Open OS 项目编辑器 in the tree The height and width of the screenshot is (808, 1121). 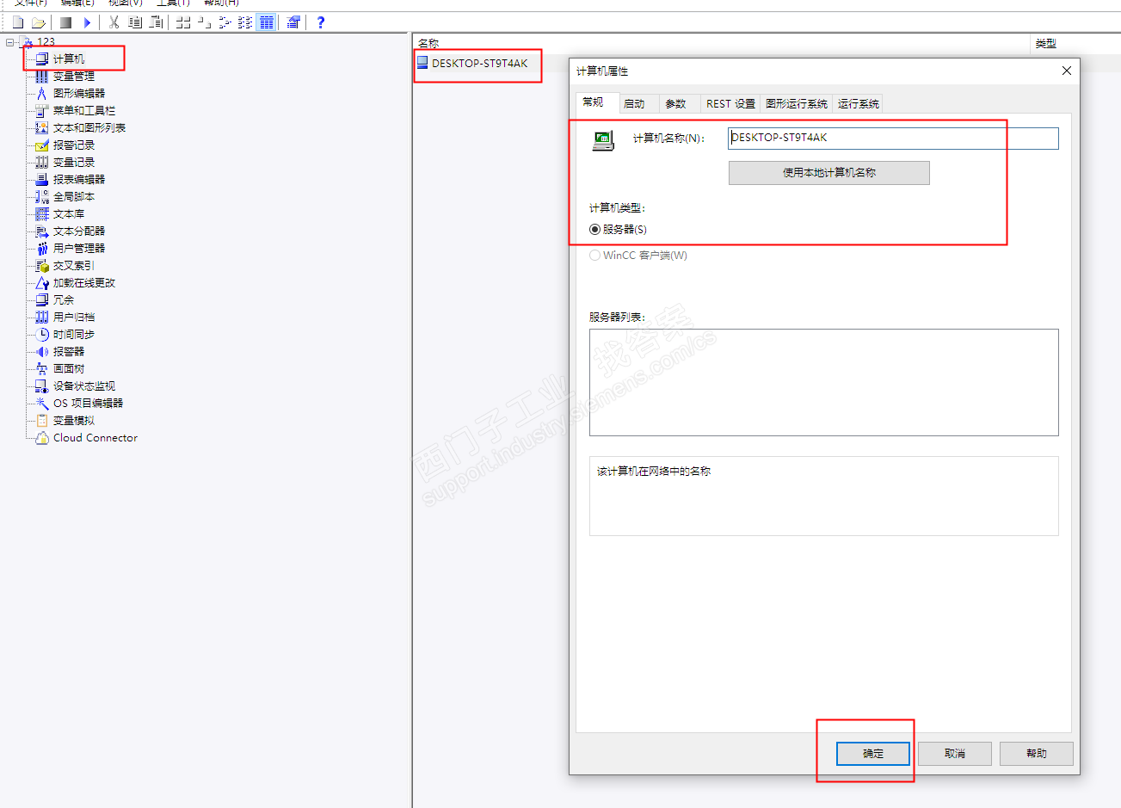[x=89, y=403]
